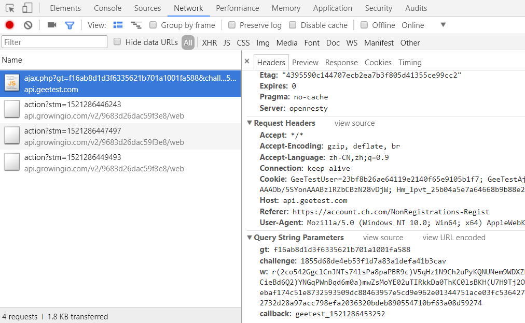Click the file icon for action?stm=1521286446243
Viewport: 525px width, 323px height.
tap(12, 110)
